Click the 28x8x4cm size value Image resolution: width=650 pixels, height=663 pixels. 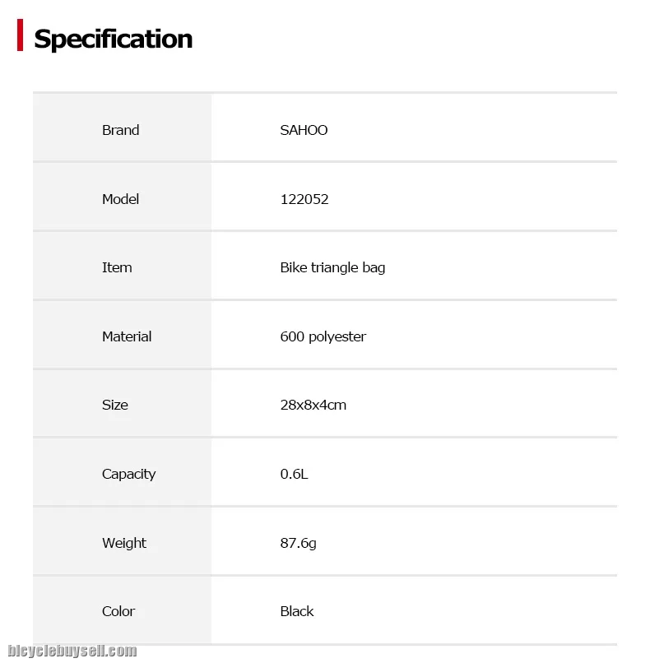tap(313, 405)
